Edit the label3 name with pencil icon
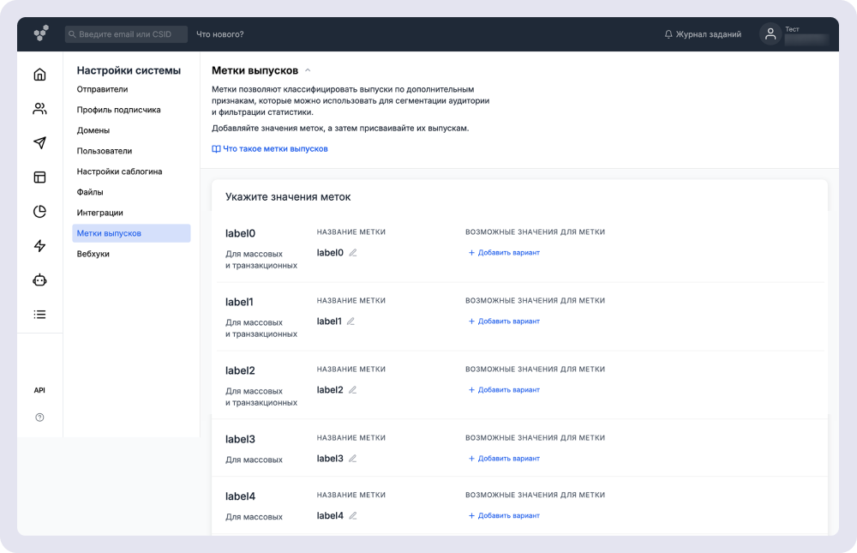This screenshot has height=553, width=857. coord(352,459)
